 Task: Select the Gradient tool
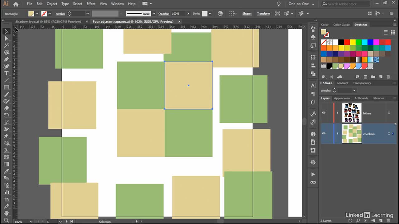[x=6, y=164]
